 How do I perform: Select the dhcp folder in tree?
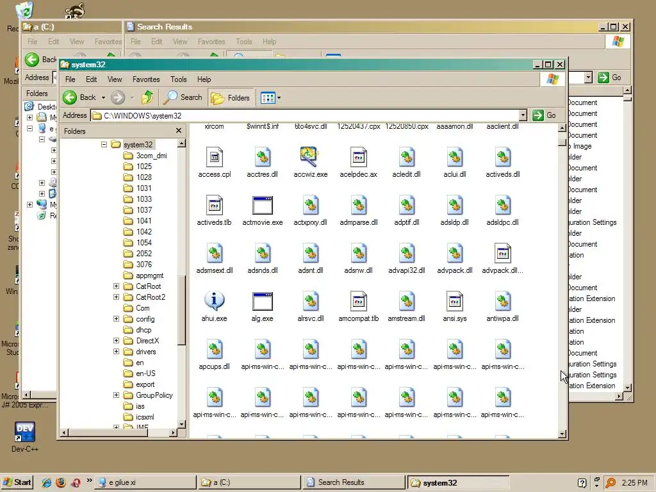point(138,330)
